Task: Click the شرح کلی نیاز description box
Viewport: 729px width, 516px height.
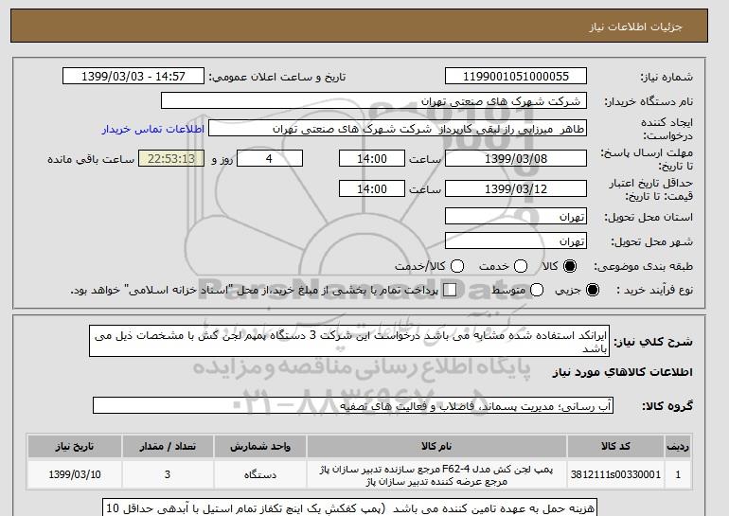Action: coord(349,341)
